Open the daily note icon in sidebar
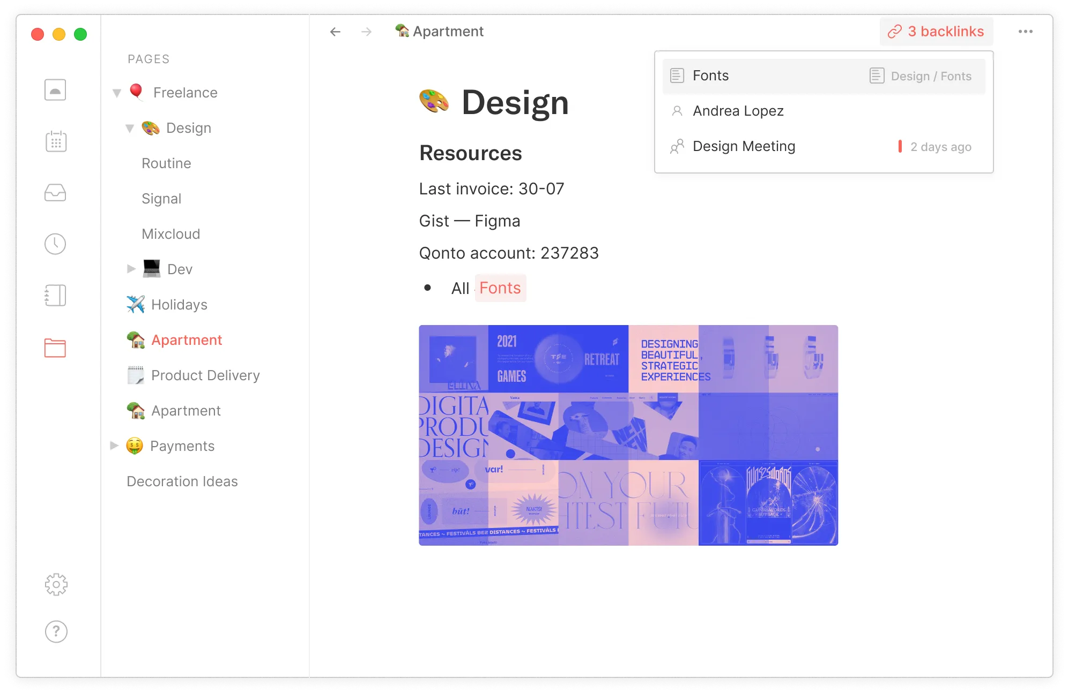 click(55, 90)
